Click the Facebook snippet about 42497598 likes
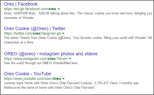This screenshot has height=95, width=154. [78, 16]
